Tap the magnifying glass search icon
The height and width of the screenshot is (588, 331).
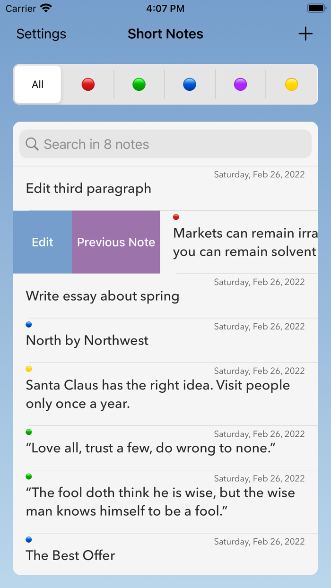[32, 144]
